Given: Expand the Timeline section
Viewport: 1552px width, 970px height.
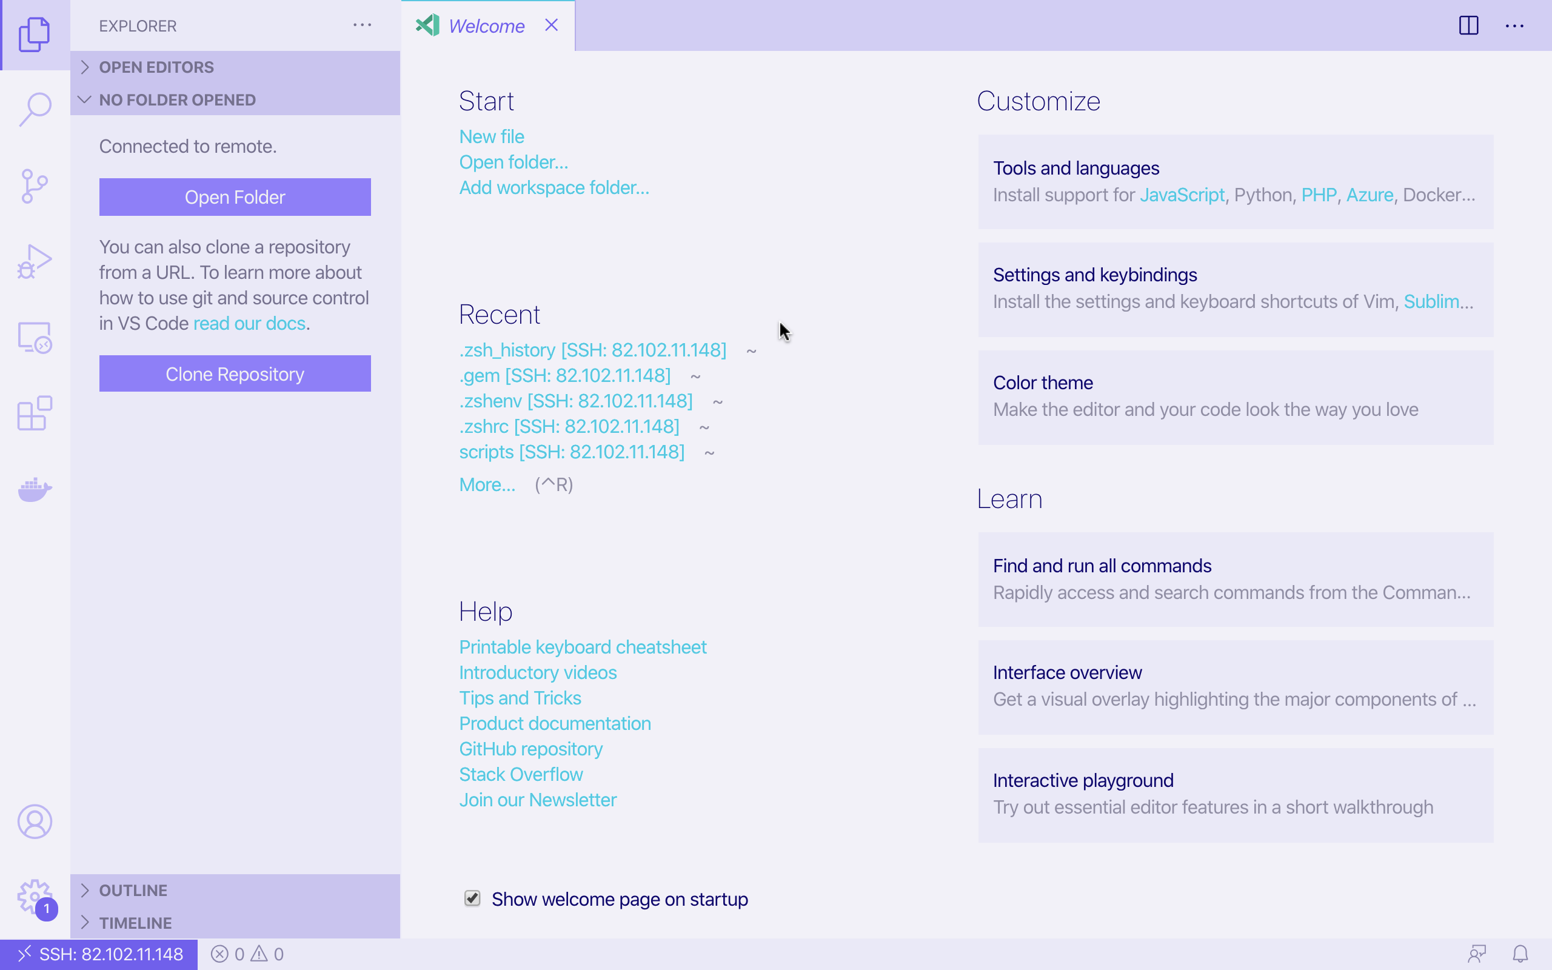Looking at the screenshot, I should pos(135,923).
